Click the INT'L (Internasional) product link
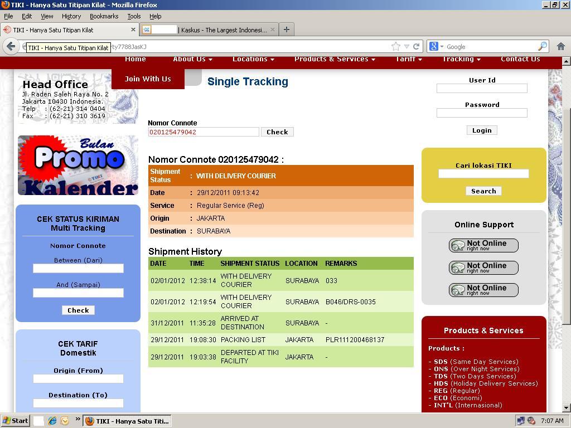571x428 pixels. click(x=468, y=405)
